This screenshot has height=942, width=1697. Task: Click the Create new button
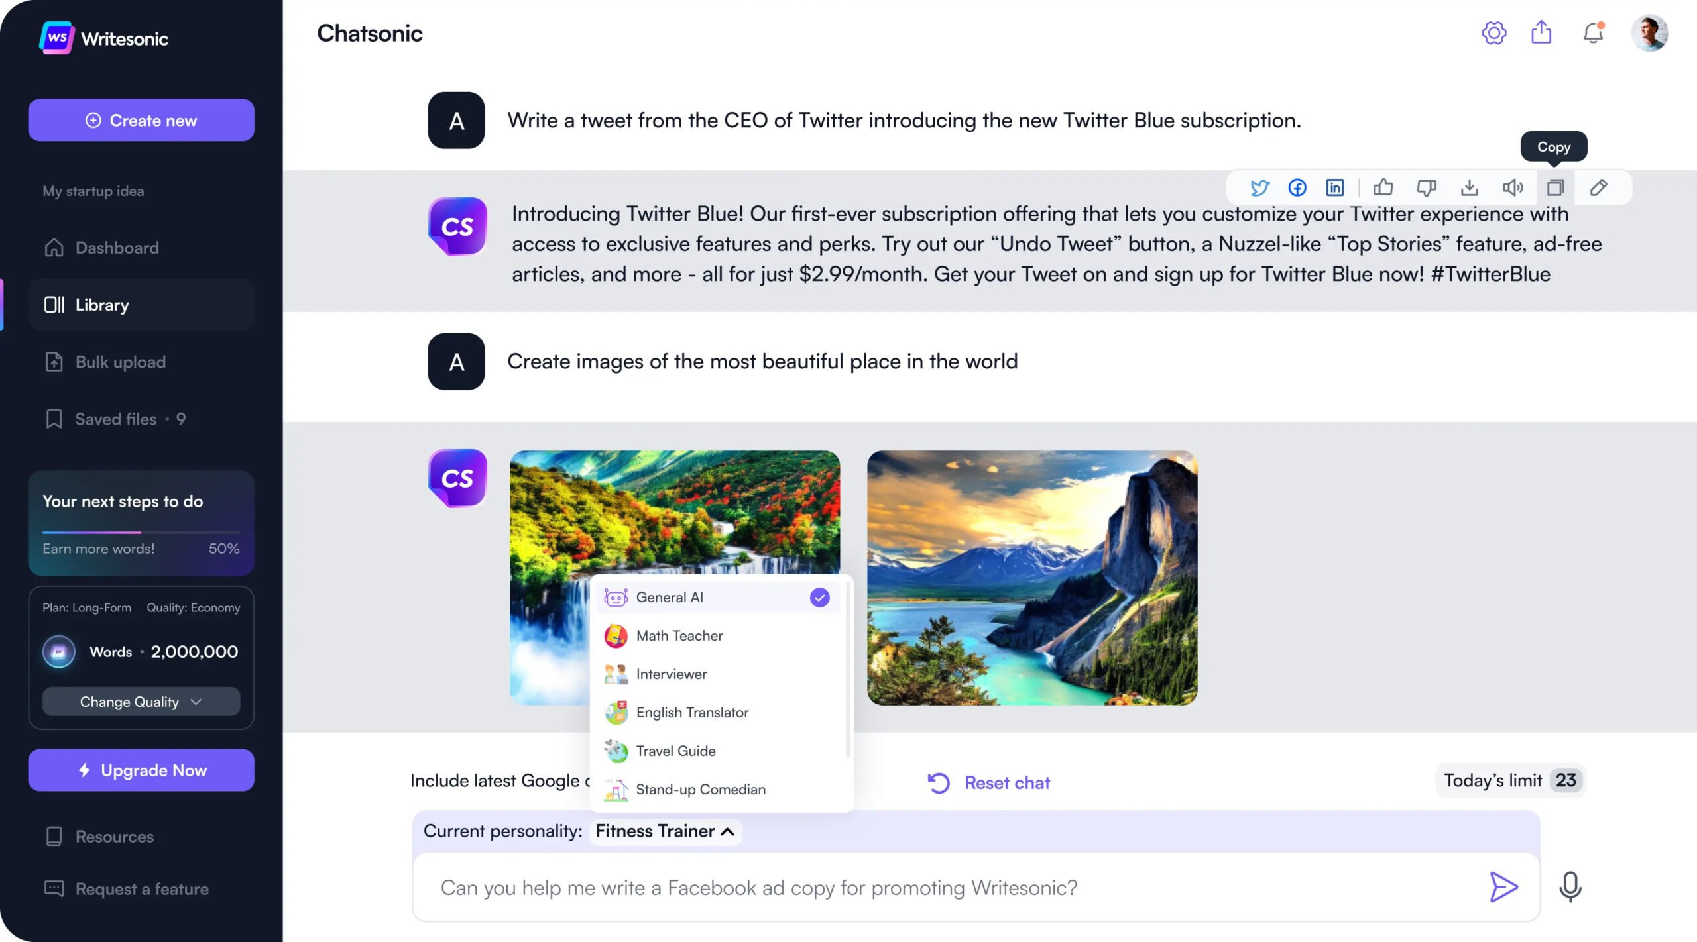click(x=142, y=119)
